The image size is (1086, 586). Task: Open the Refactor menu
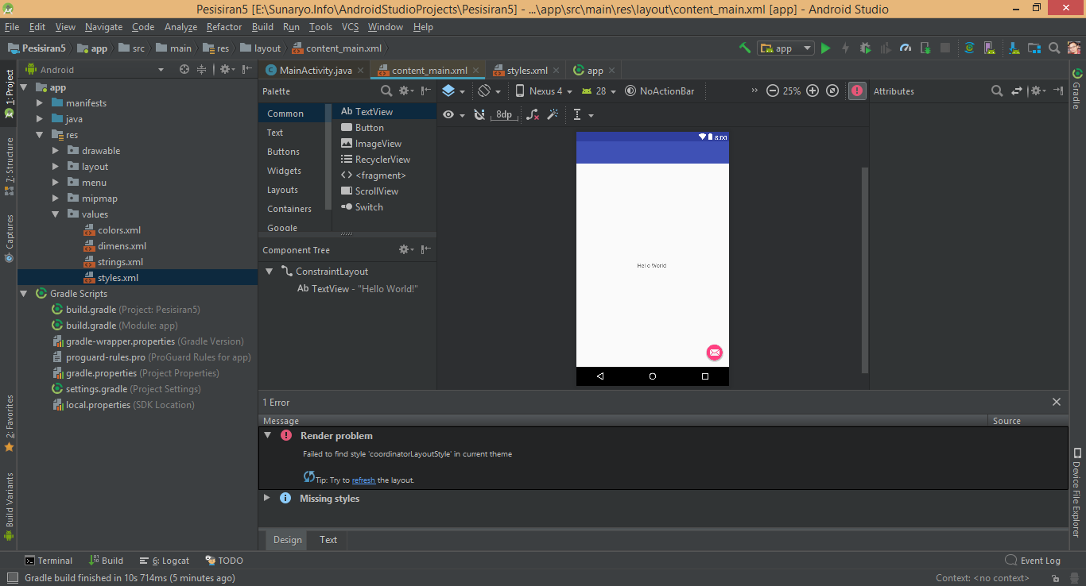224,27
